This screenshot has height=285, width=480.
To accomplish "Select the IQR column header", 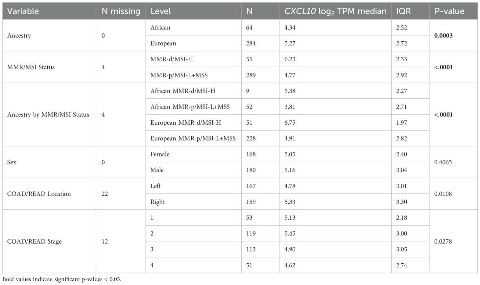I will (x=403, y=11).
